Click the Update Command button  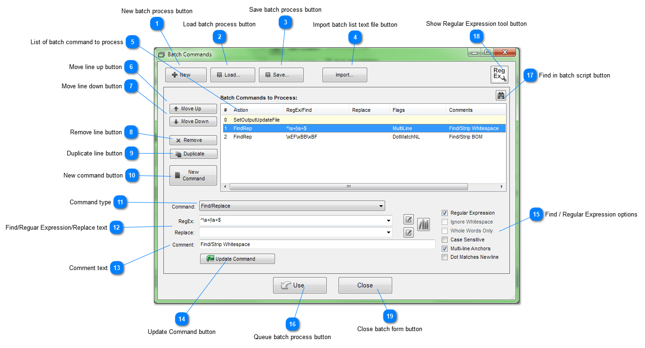pyautogui.click(x=237, y=259)
